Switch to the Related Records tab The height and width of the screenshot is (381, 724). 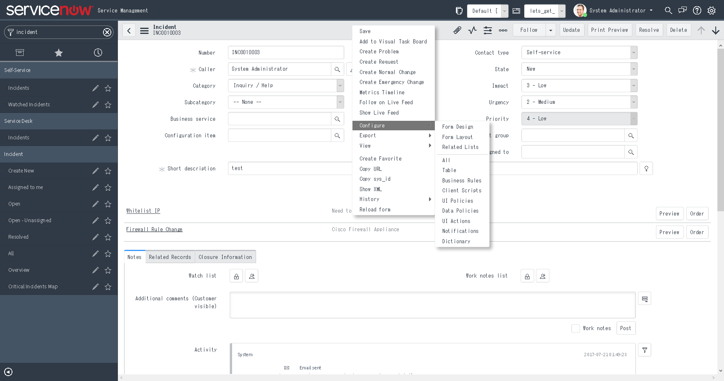coord(170,256)
